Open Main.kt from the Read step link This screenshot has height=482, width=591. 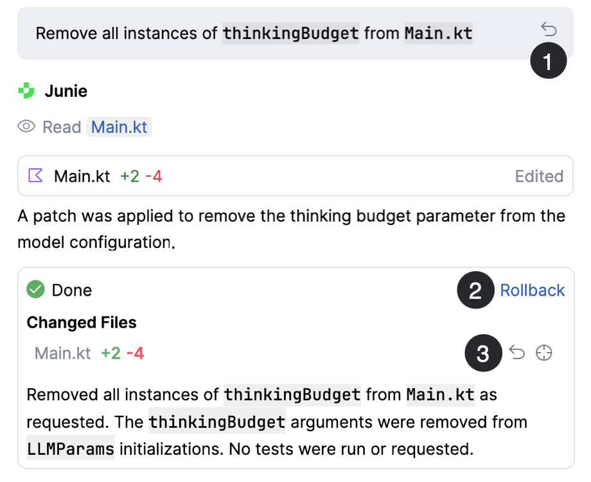[119, 127]
